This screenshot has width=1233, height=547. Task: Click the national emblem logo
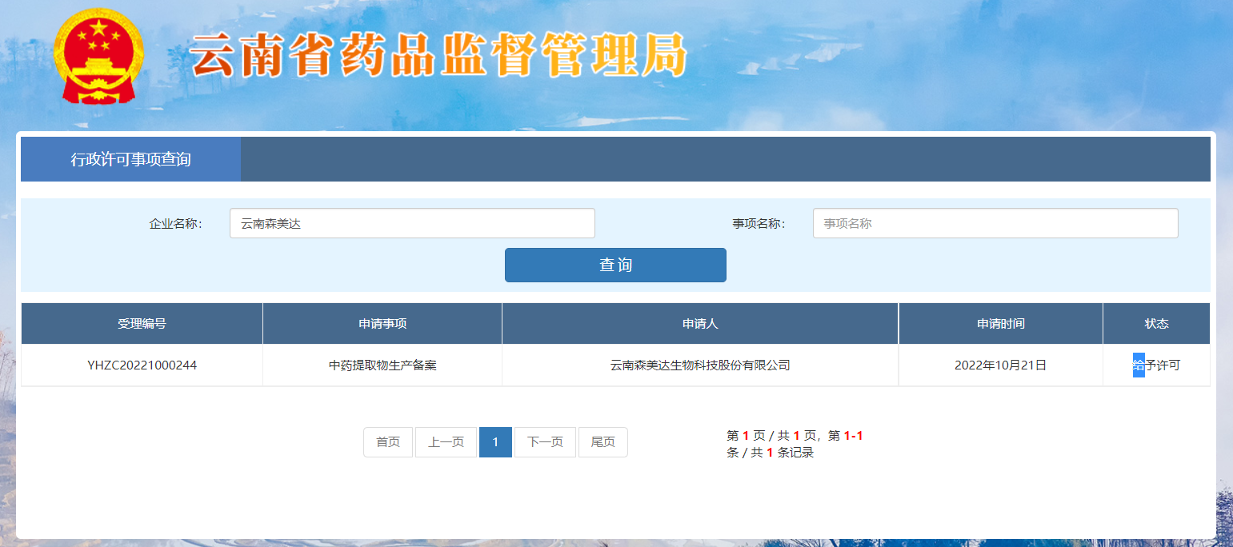(98, 57)
